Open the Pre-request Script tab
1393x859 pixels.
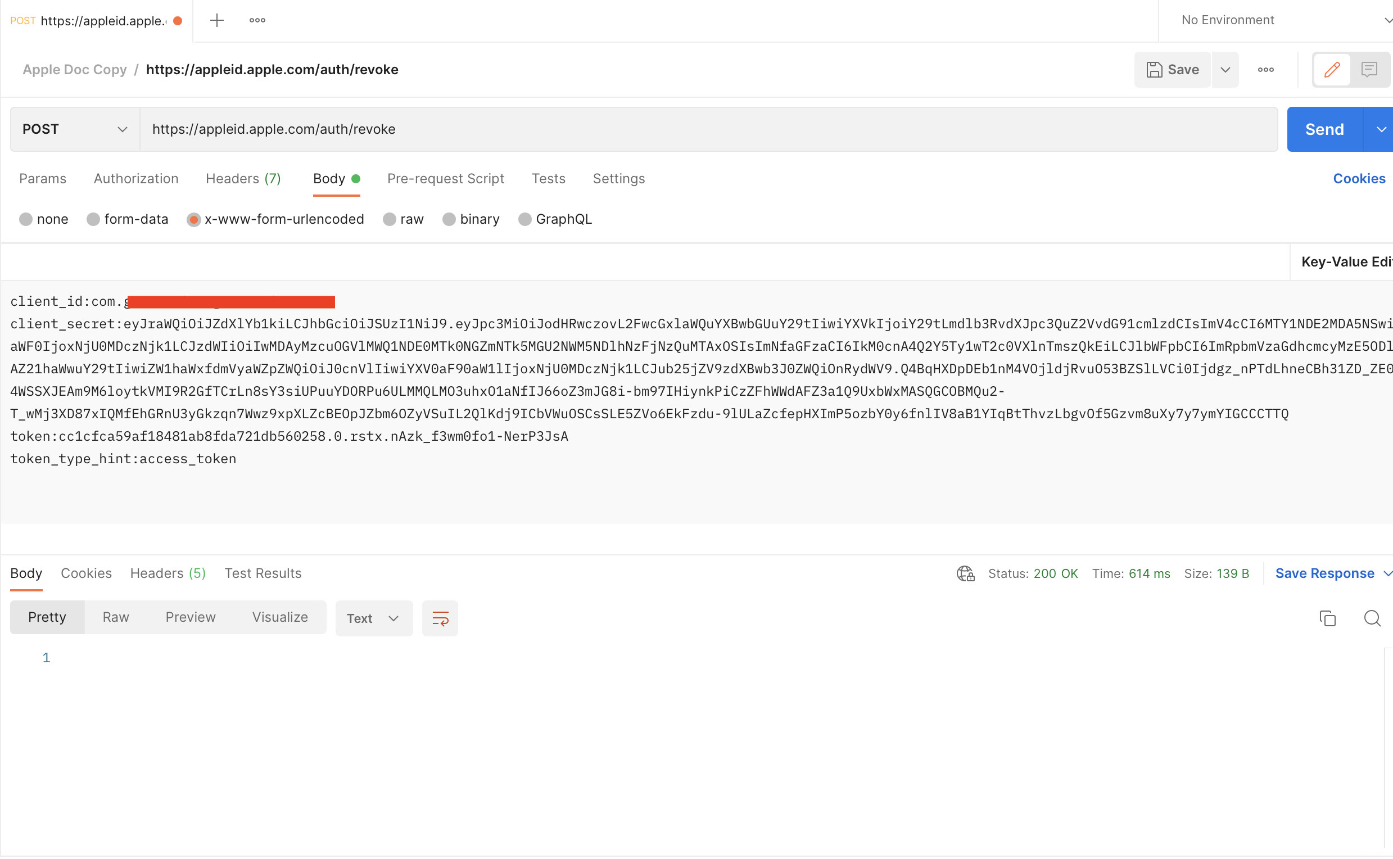(445, 178)
